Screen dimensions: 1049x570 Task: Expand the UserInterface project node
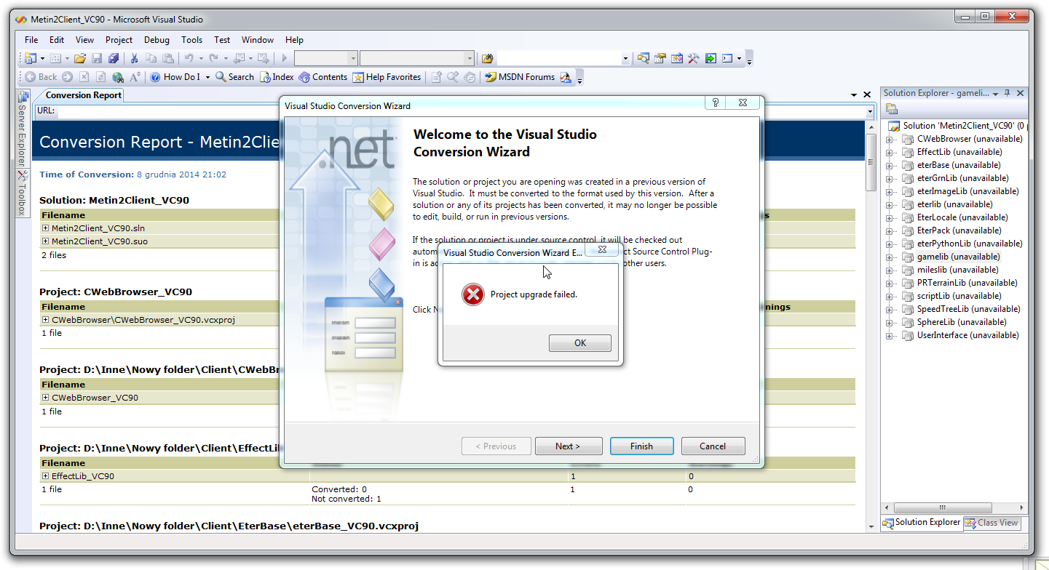[889, 335]
